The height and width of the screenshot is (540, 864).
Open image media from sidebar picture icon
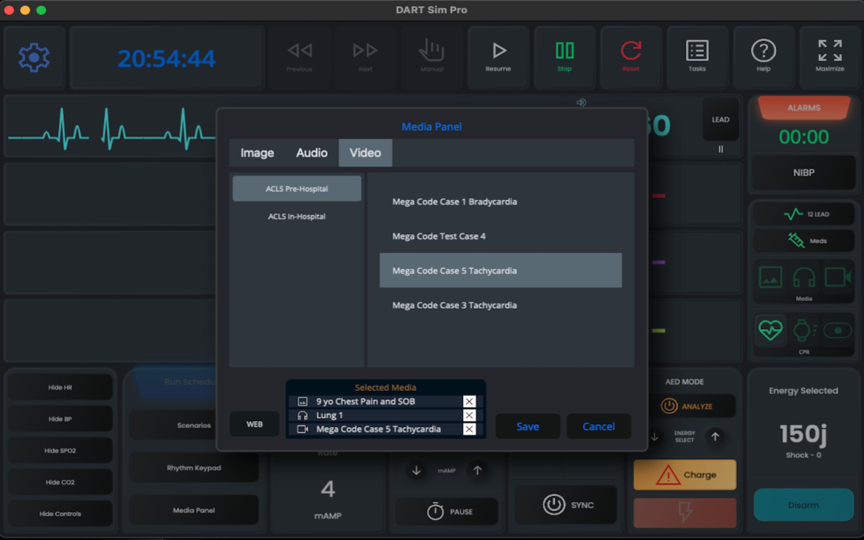(771, 277)
